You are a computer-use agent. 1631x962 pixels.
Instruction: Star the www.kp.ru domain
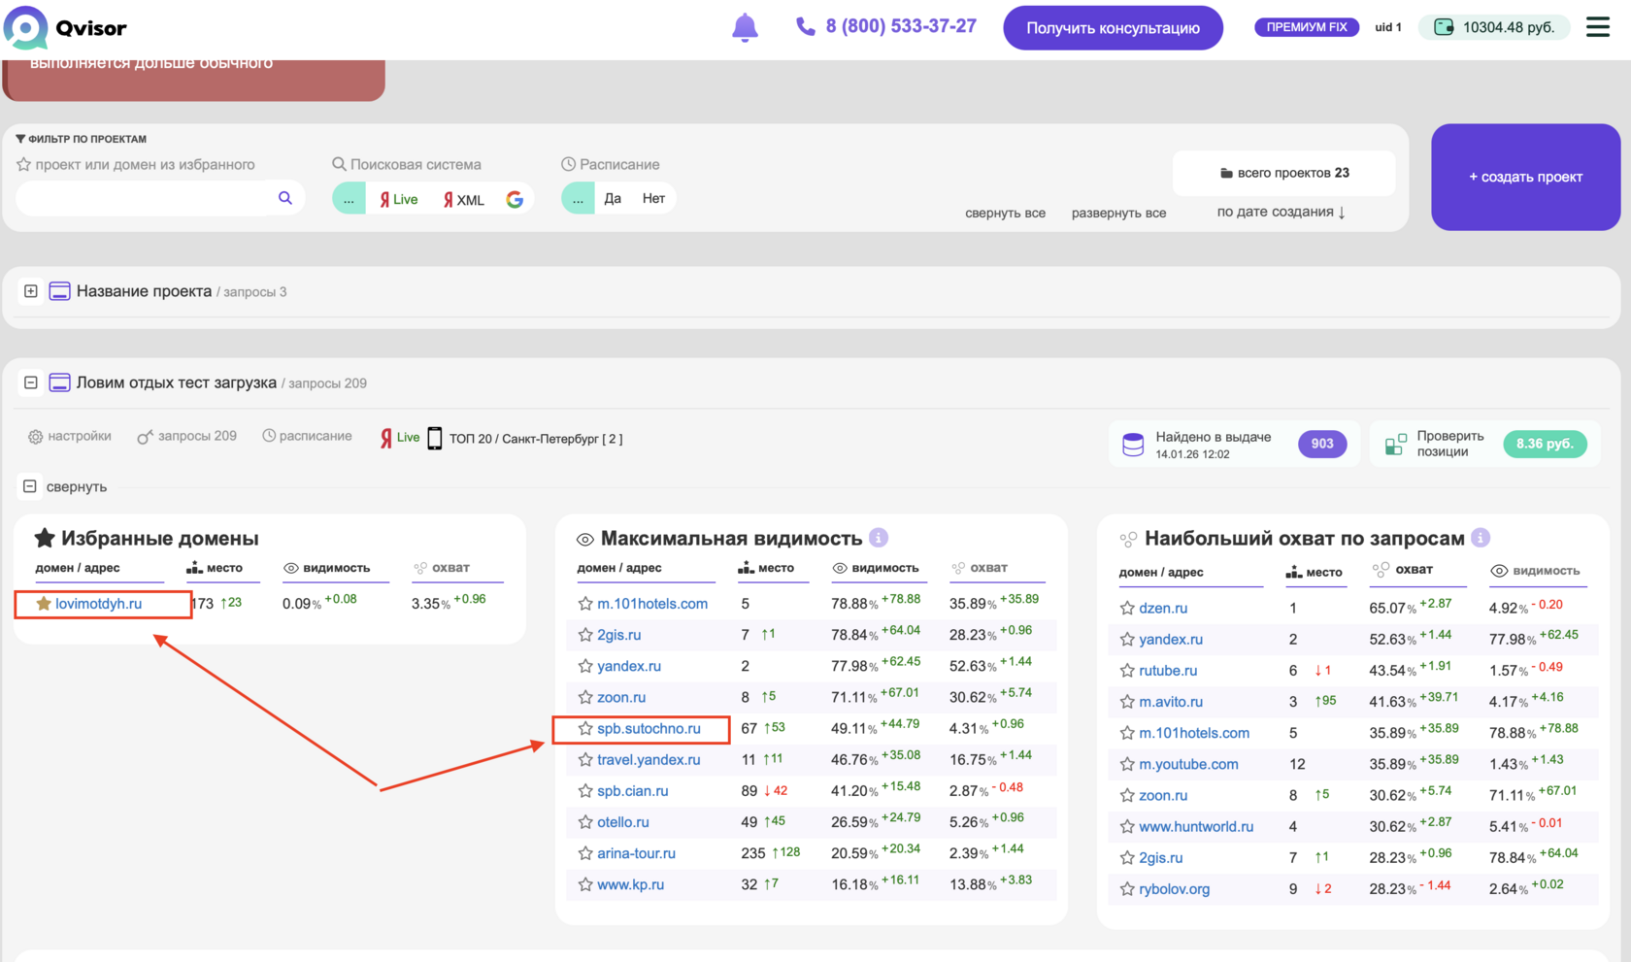[x=585, y=885]
